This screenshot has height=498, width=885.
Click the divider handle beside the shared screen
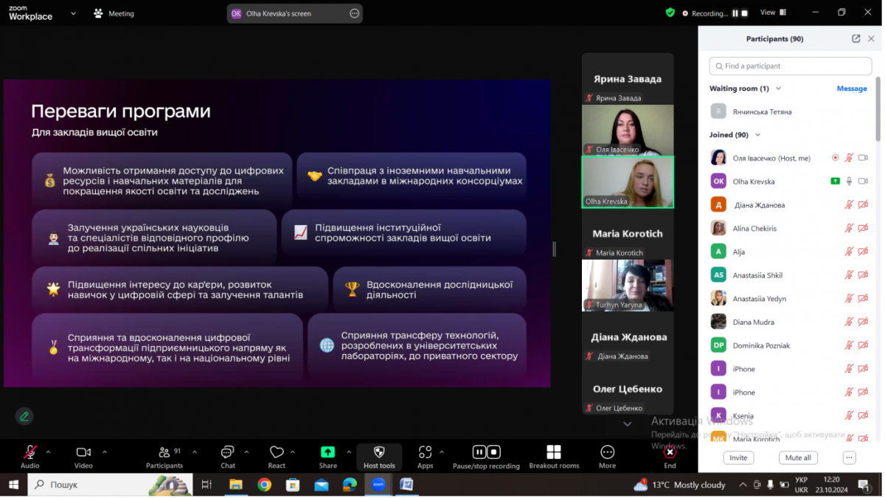click(x=555, y=249)
